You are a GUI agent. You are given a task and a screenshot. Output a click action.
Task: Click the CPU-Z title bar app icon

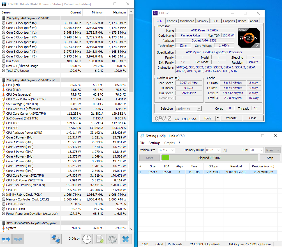[x=155, y=13]
